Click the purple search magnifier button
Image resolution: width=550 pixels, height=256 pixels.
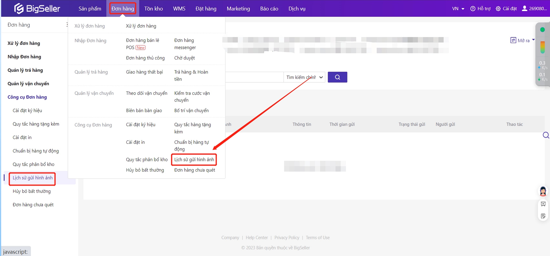pos(337,77)
